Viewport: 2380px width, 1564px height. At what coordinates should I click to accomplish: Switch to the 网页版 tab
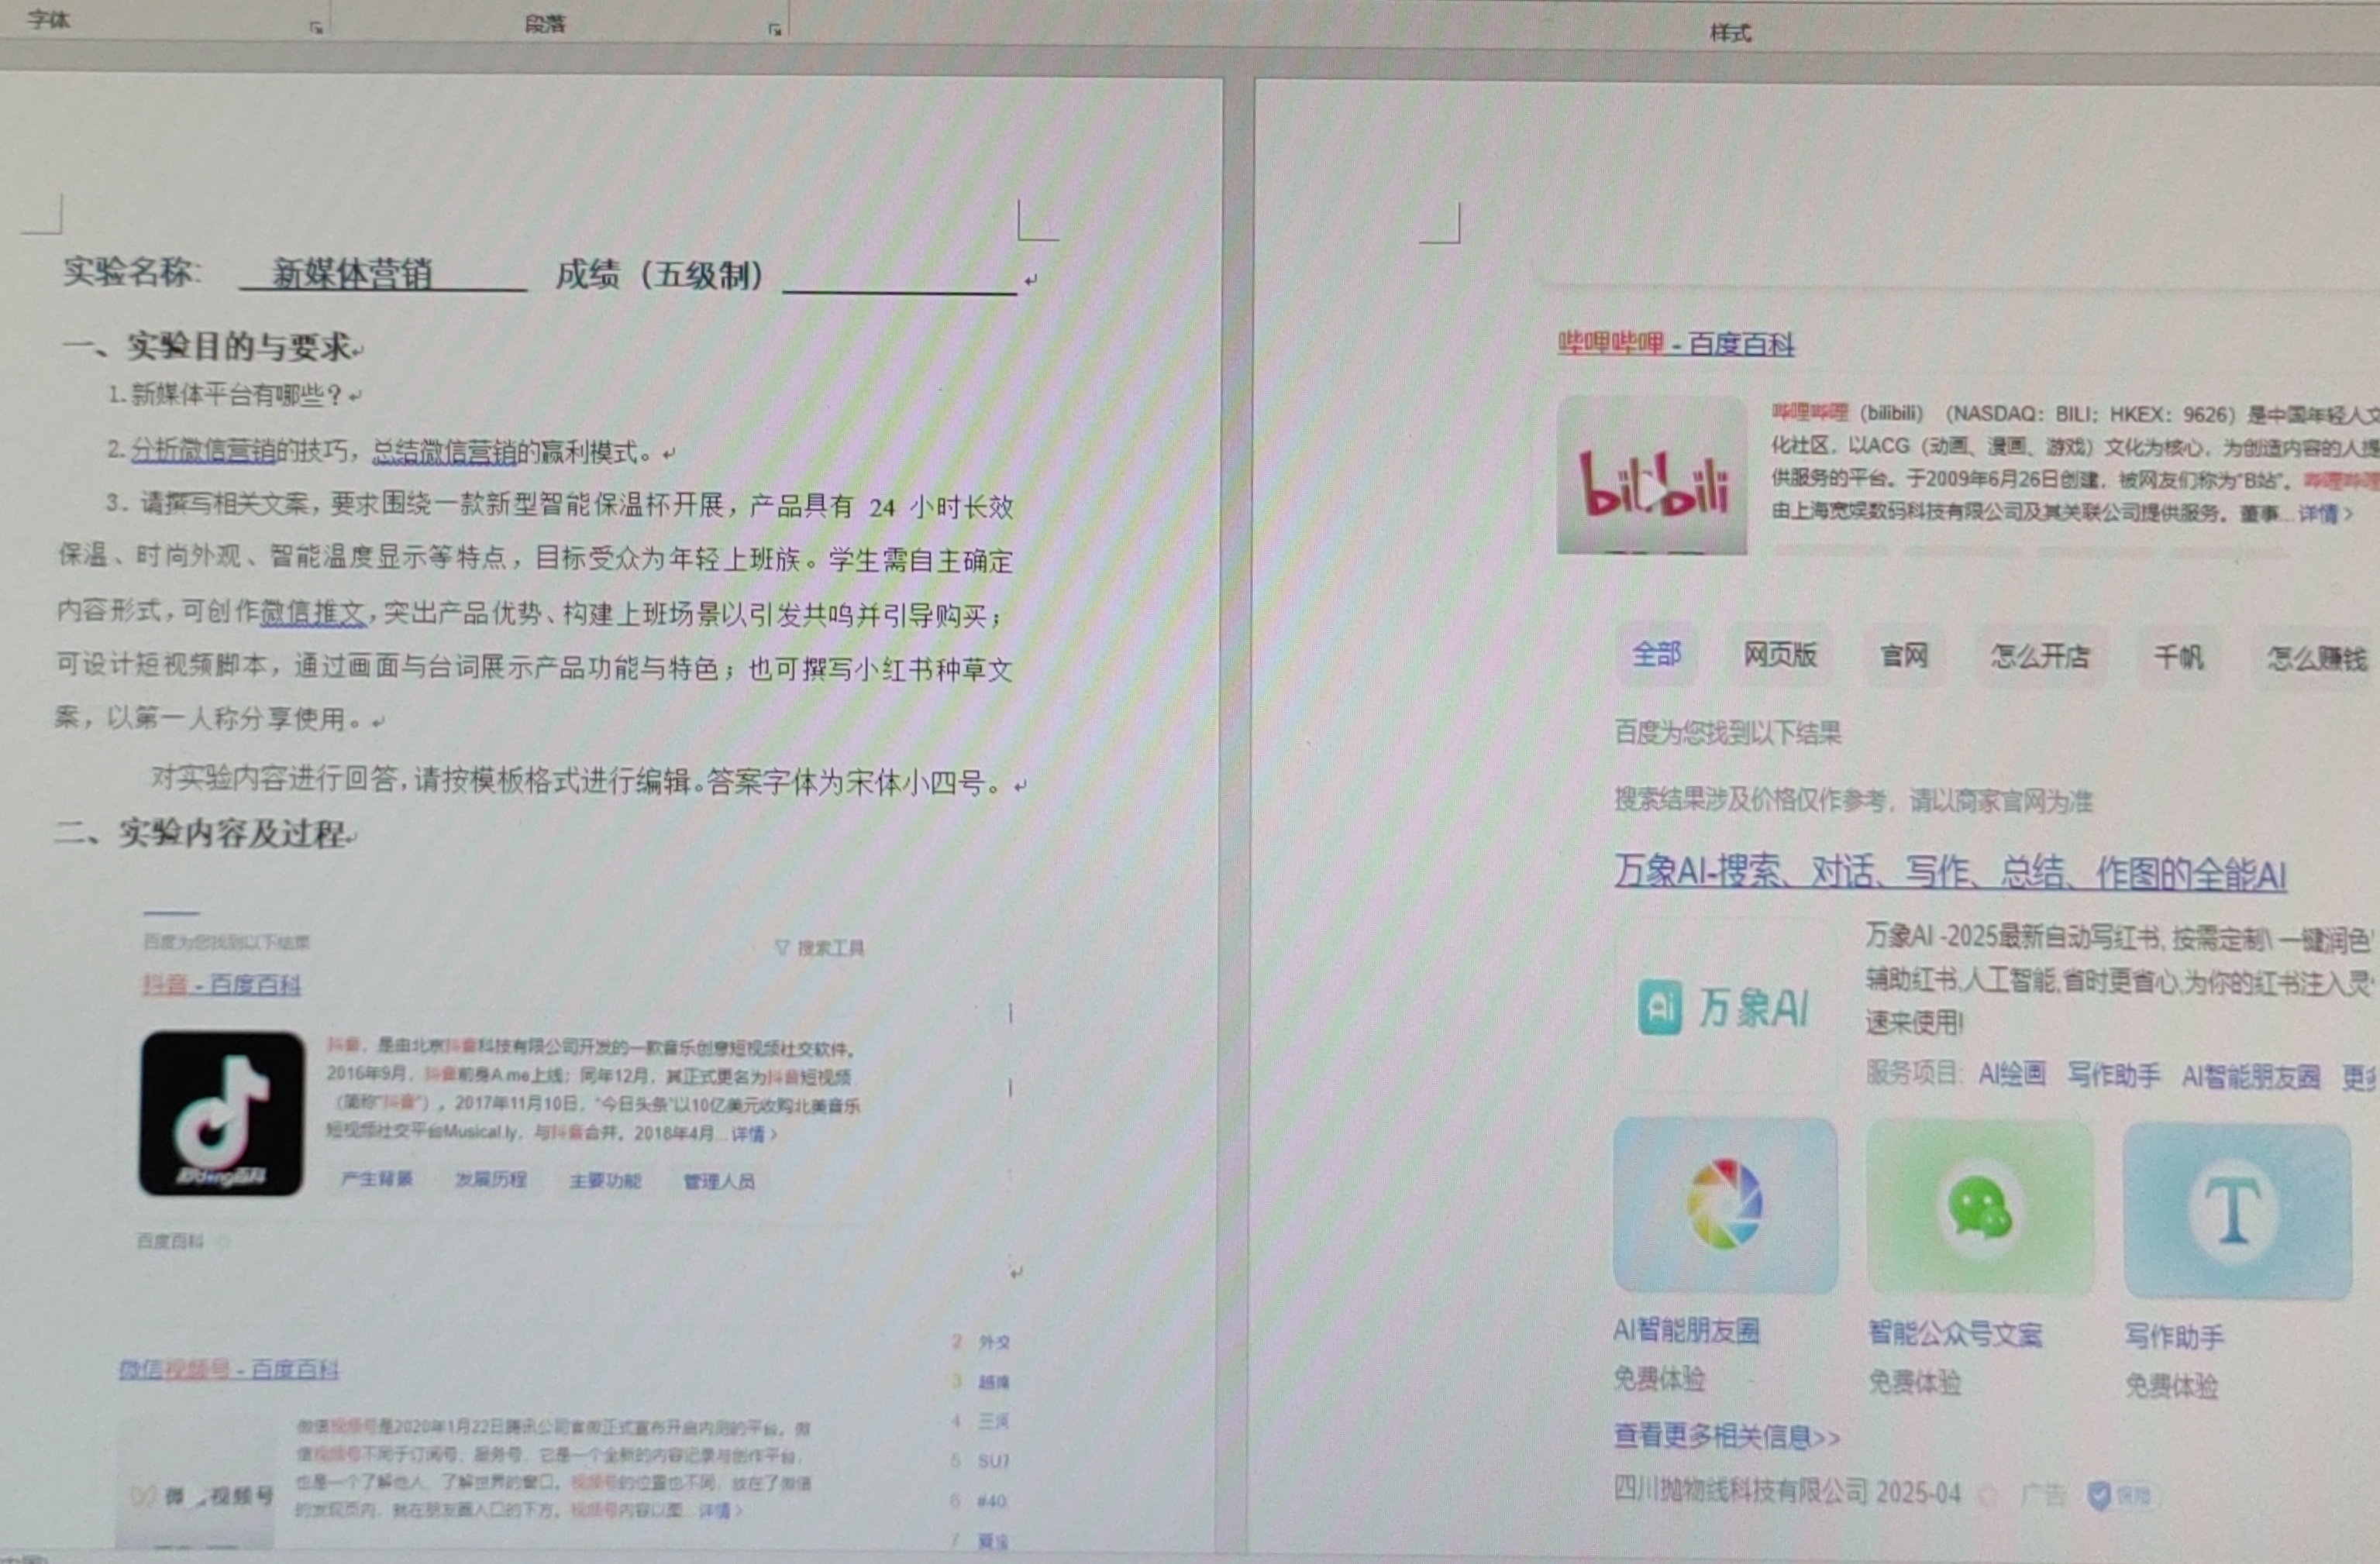(x=1779, y=655)
